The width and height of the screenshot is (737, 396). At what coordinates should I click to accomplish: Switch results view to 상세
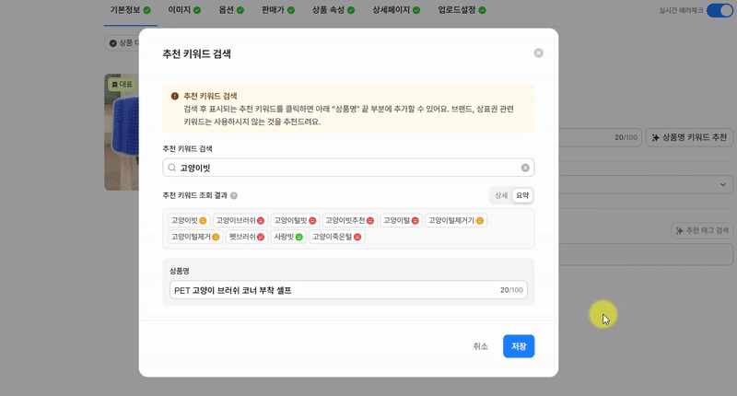click(x=501, y=195)
